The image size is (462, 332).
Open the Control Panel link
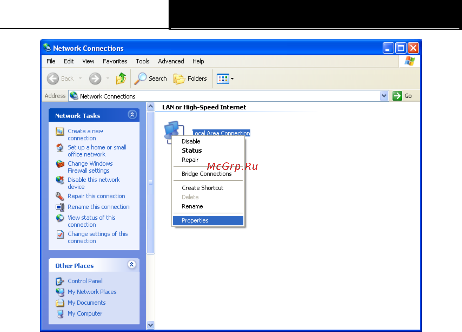85,281
